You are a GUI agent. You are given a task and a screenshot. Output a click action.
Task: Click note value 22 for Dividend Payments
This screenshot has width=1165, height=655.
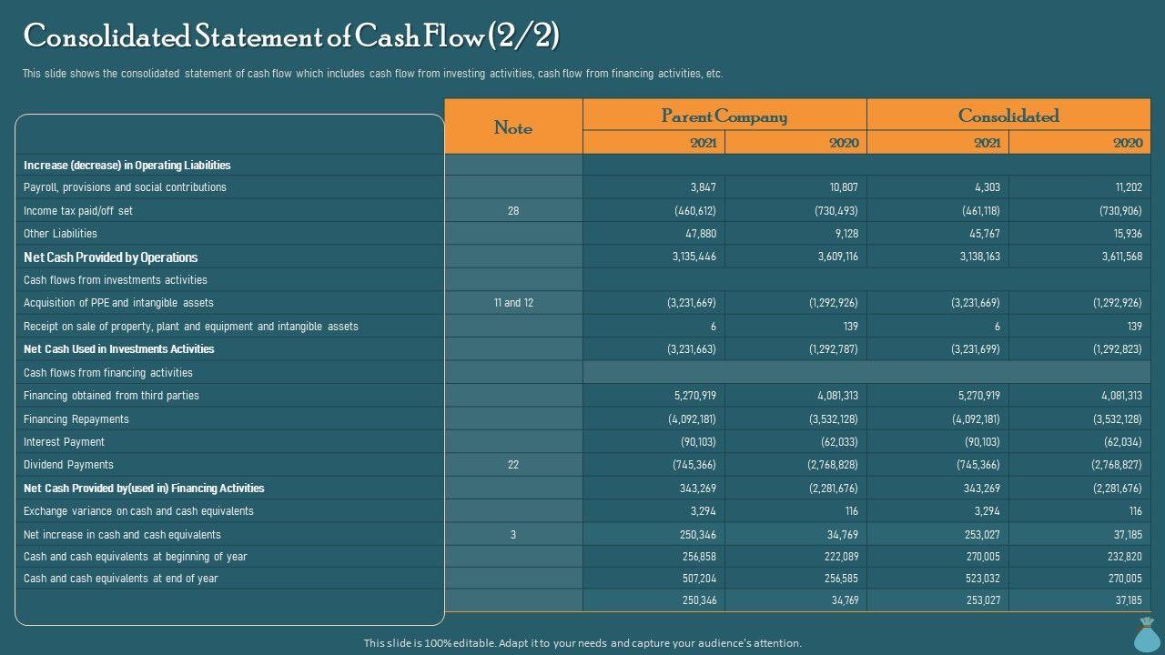tap(513, 465)
